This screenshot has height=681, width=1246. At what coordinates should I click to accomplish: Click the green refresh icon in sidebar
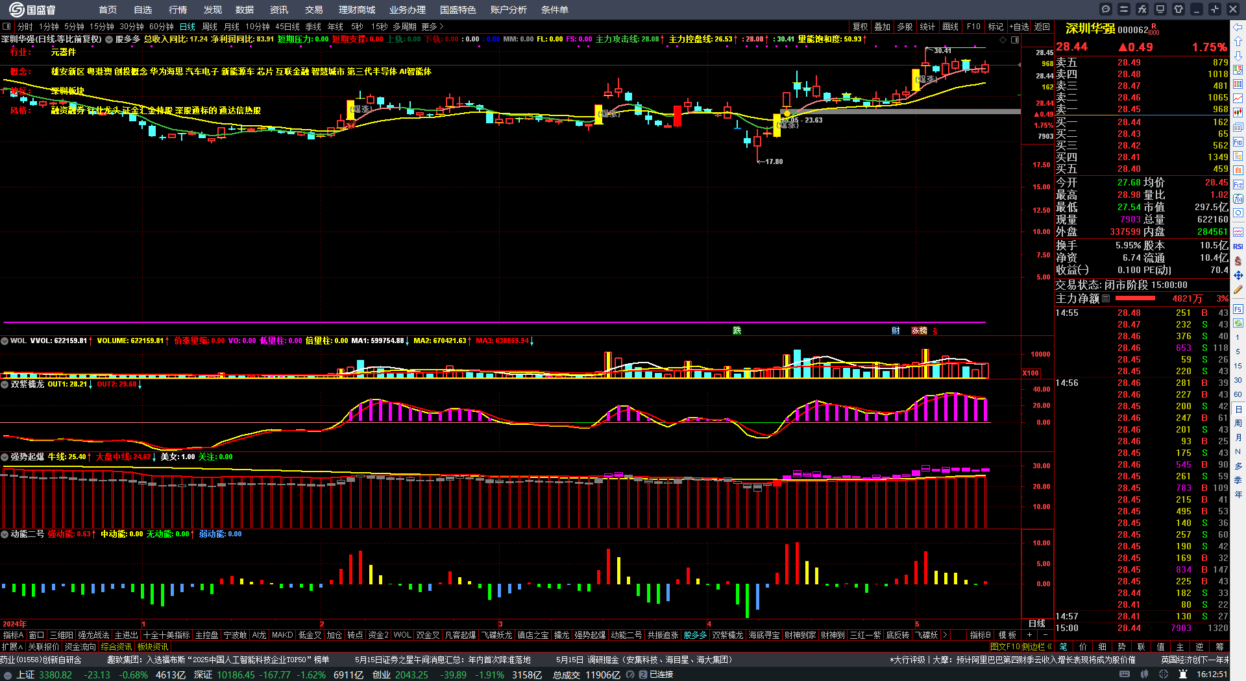(1238, 322)
